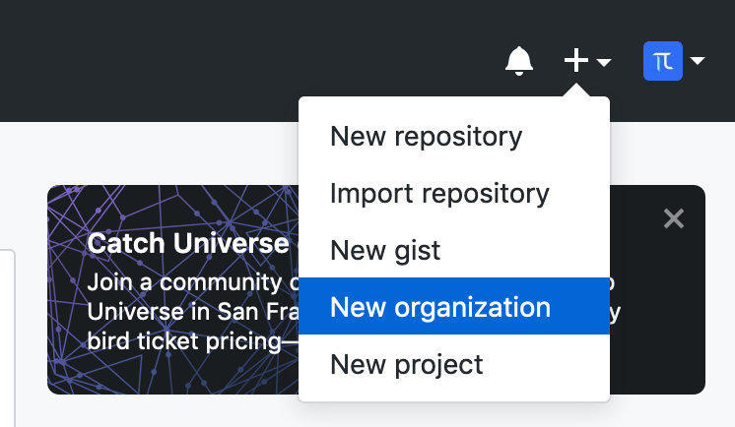Choose the highlighted New organization item
This screenshot has height=427, width=735.
pyautogui.click(x=440, y=307)
